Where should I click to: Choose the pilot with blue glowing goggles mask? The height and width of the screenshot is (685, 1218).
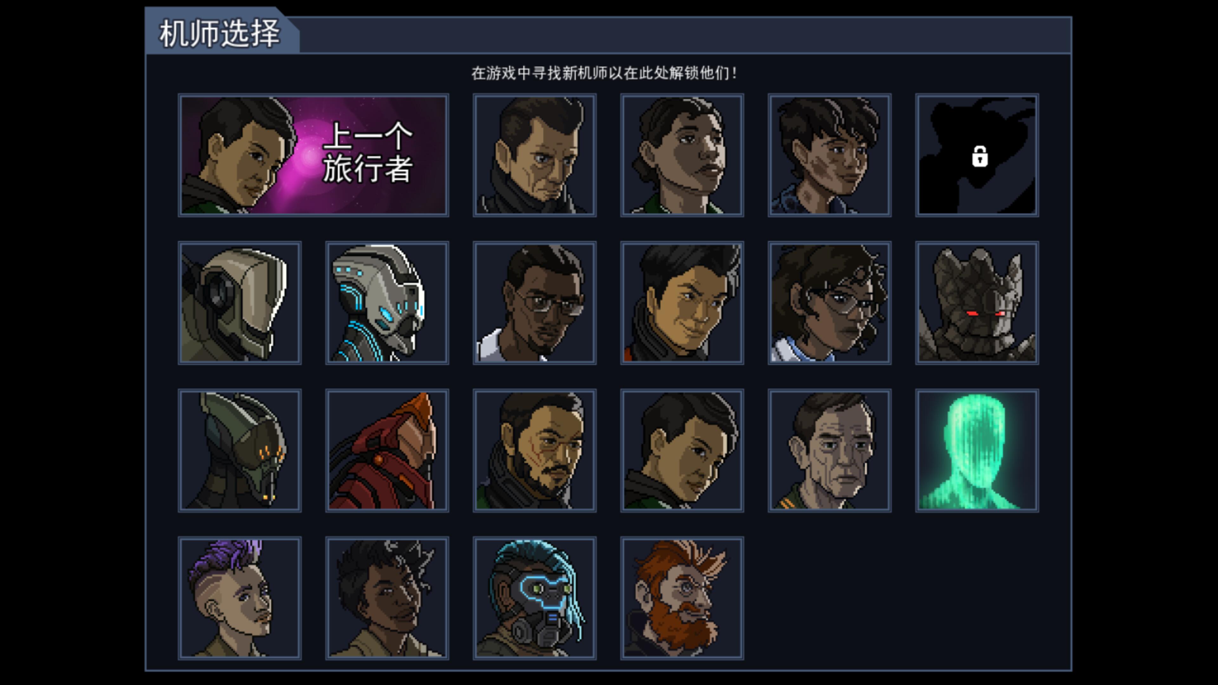(x=534, y=598)
